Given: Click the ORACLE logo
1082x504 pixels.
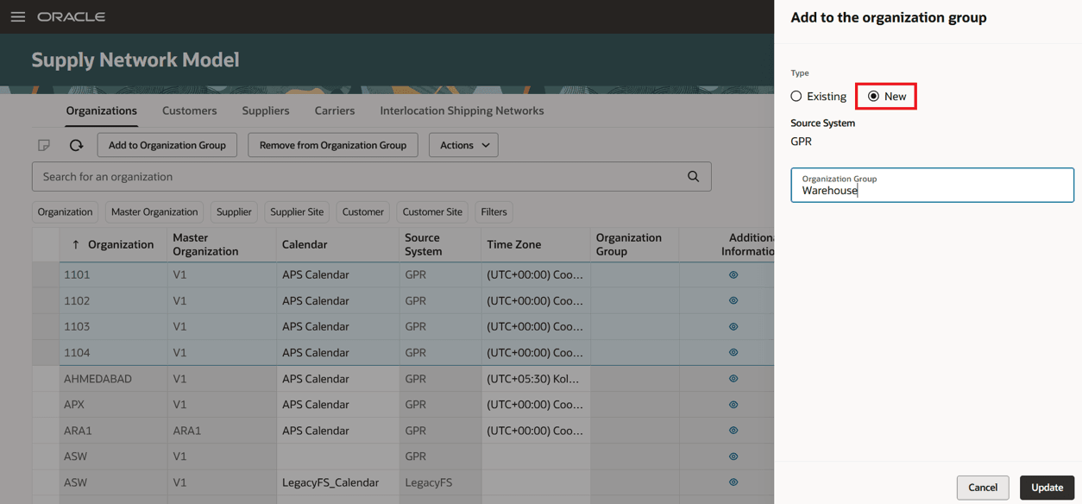Looking at the screenshot, I should [x=72, y=16].
